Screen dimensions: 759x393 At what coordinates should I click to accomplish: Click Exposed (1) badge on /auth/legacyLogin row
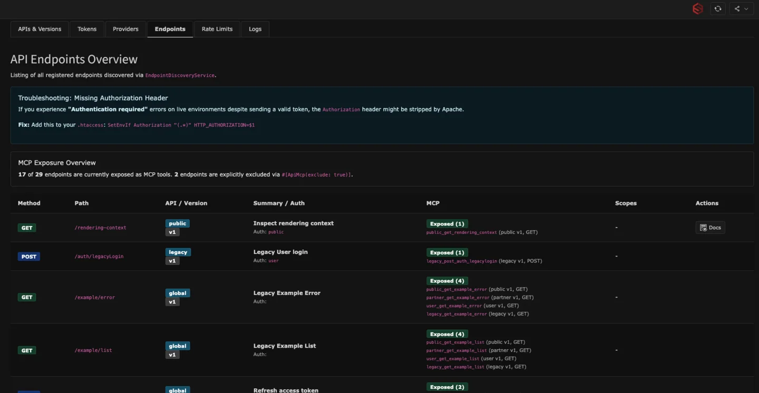click(447, 252)
